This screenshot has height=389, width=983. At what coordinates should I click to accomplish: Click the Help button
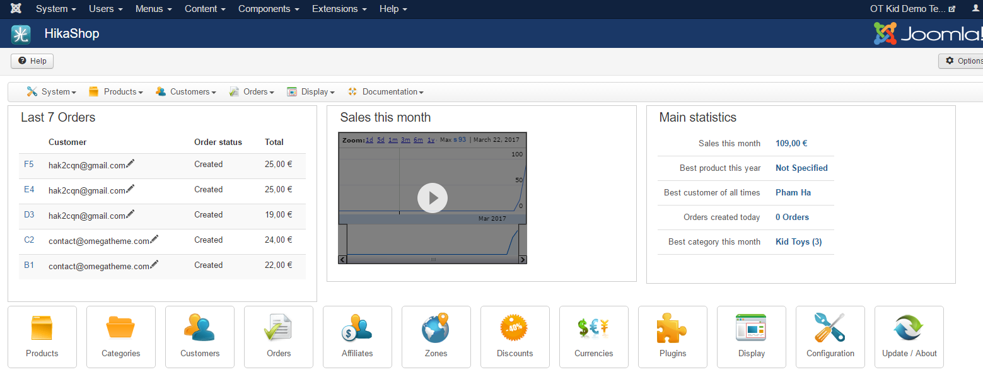[32, 61]
